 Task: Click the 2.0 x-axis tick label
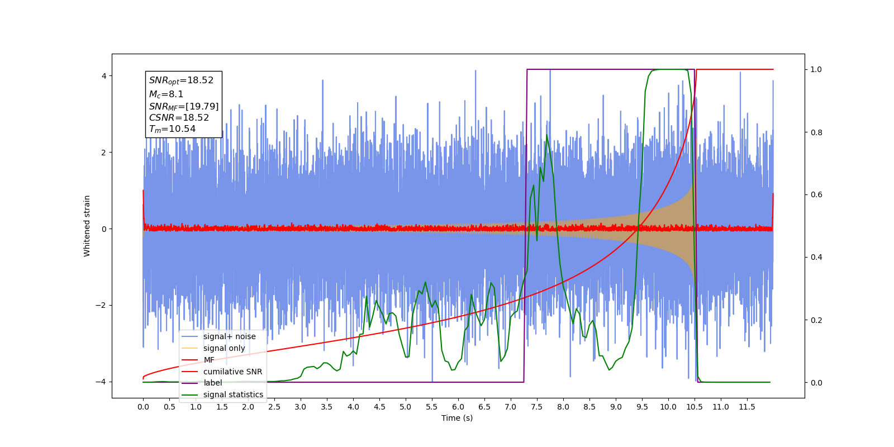[x=248, y=407]
